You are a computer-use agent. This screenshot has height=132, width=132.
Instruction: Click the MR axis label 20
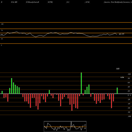coord(129,91)
